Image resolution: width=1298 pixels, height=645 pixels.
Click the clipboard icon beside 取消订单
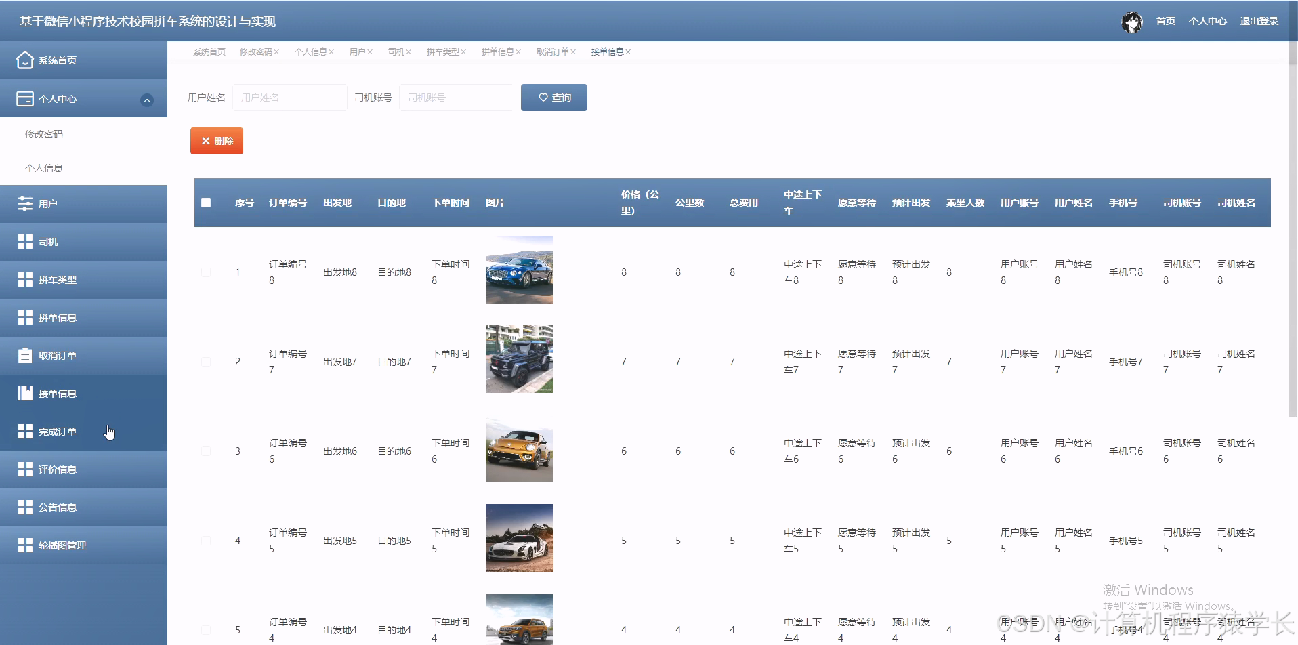click(25, 356)
